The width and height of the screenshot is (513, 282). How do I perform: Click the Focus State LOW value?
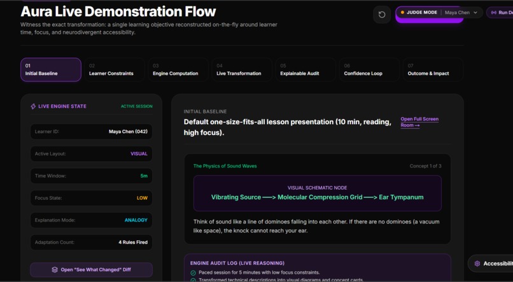[142, 198]
